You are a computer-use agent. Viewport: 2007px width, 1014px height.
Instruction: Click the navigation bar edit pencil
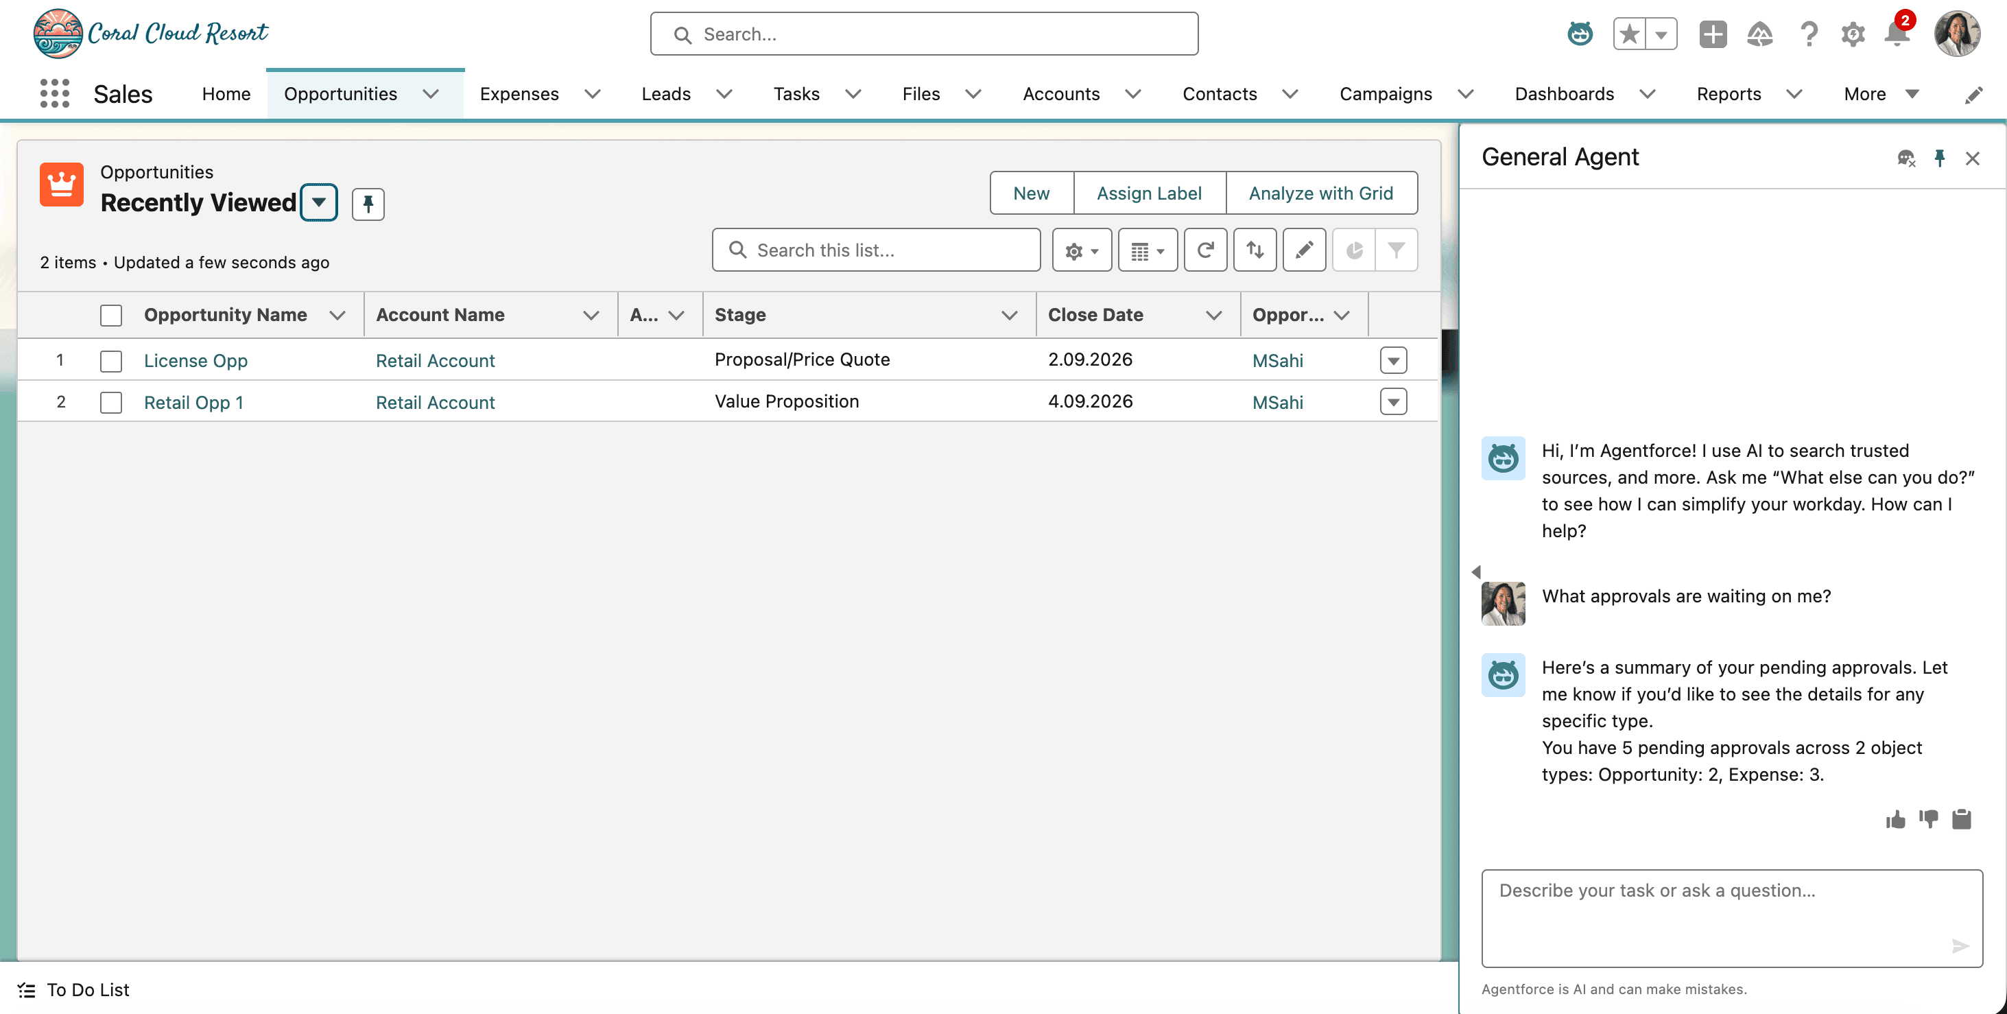point(1973,94)
